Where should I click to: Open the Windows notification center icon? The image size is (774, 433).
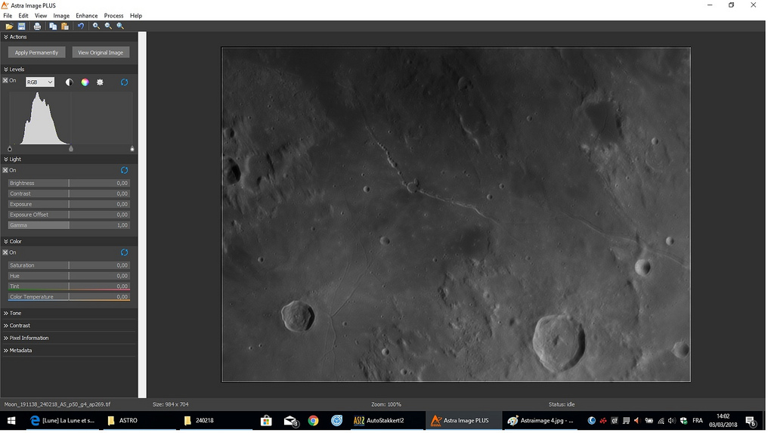coord(751,421)
